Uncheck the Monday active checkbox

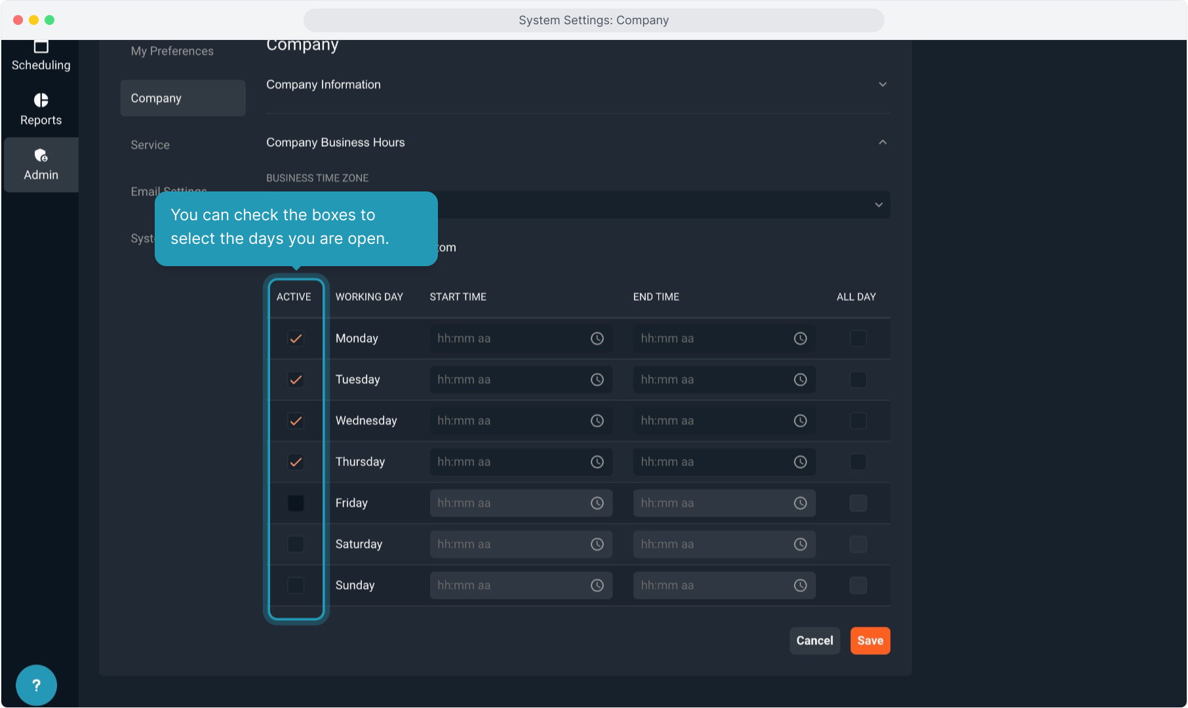(296, 339)
